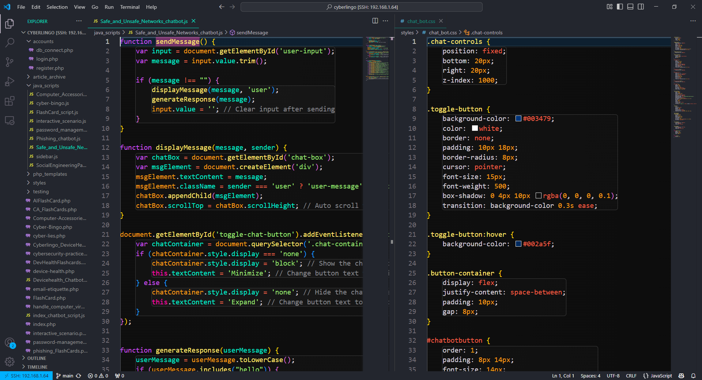Open the Edit menu
Image resolution: width=702 pixels, height=380 pixels.
pos(36,7)
